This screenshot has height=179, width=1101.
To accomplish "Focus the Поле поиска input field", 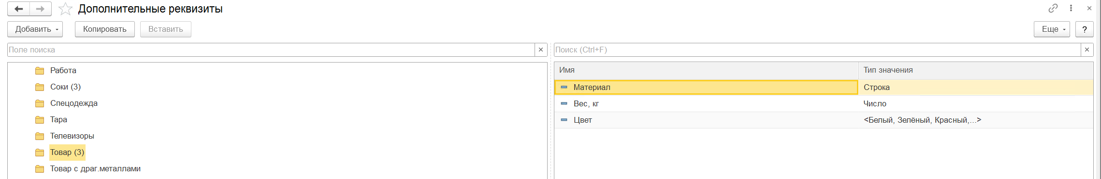I will point(271,50).
